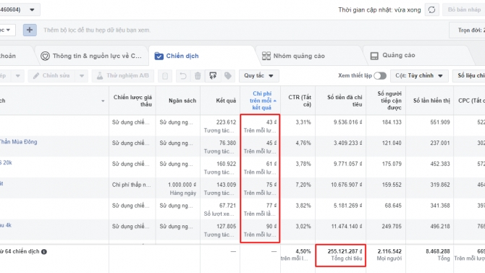The image size is (485, 273).
Task: Click the Chỉnh sửa button
Action: [x=51, y=76]
